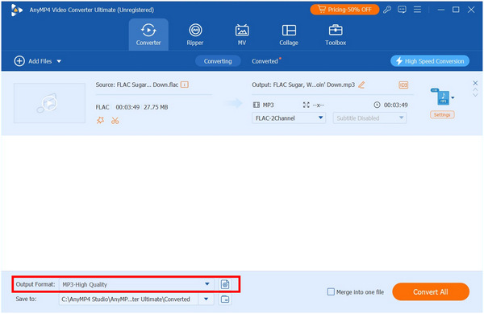This screenshot has width=484, height=314.
Task: Open the hamburger menu icon
Action: pos(417,10)
